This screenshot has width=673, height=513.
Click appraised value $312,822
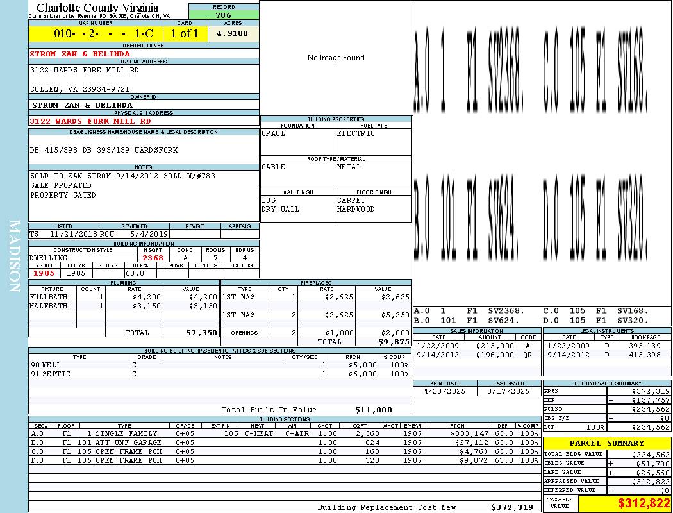(651, 482)
